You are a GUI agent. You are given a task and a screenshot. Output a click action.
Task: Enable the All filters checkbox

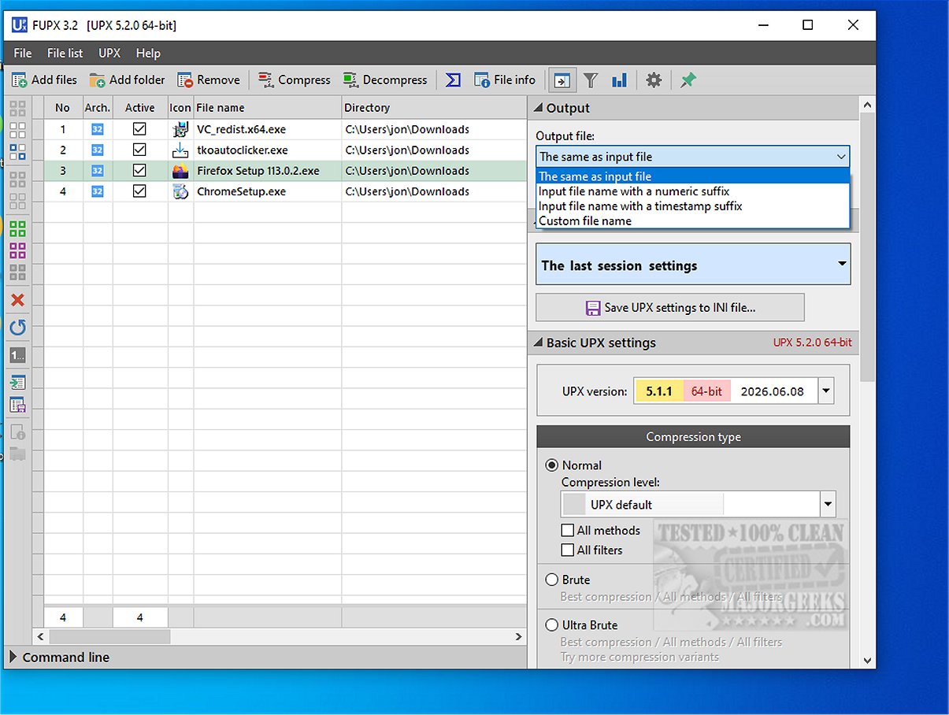click(567, 550)
